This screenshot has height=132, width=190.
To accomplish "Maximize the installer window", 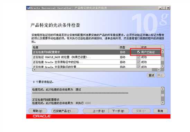I will click(164, 8).
